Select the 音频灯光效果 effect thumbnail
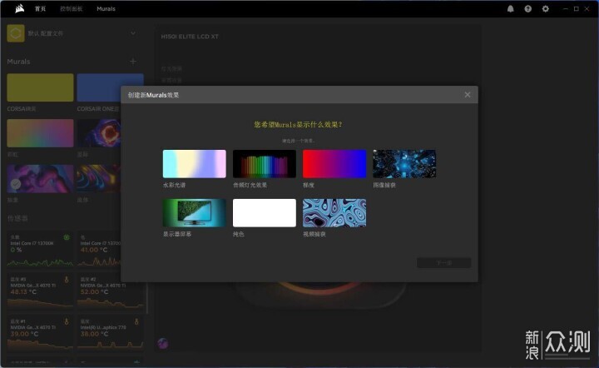Viewport: 599px width, 368px height. point(265,164)
